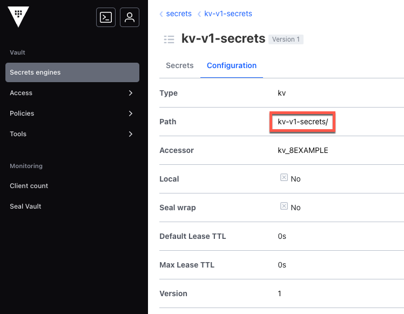Click the Version 1 badge
Screen dimensions: 404x314
click(286, 39)
